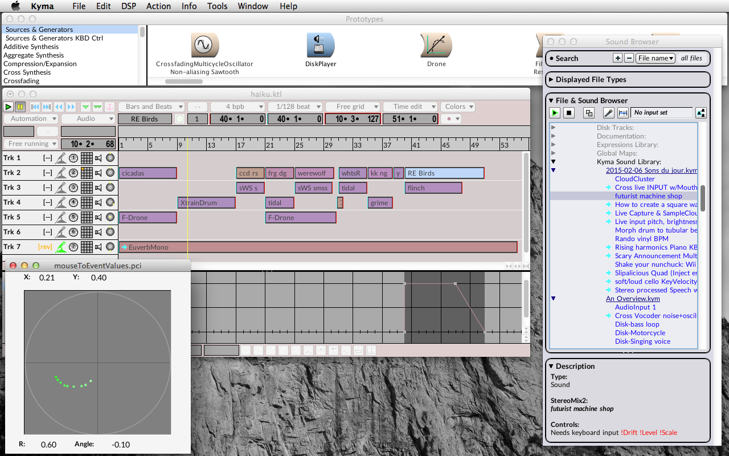Viewport: 729px width, 456px height.
Task: Click the fast-forward double-arrow icon
Action: 71,107
